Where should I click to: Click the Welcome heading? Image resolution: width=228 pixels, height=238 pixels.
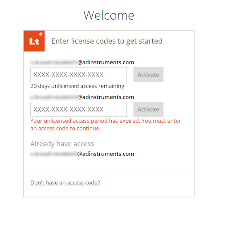(109, 15)
